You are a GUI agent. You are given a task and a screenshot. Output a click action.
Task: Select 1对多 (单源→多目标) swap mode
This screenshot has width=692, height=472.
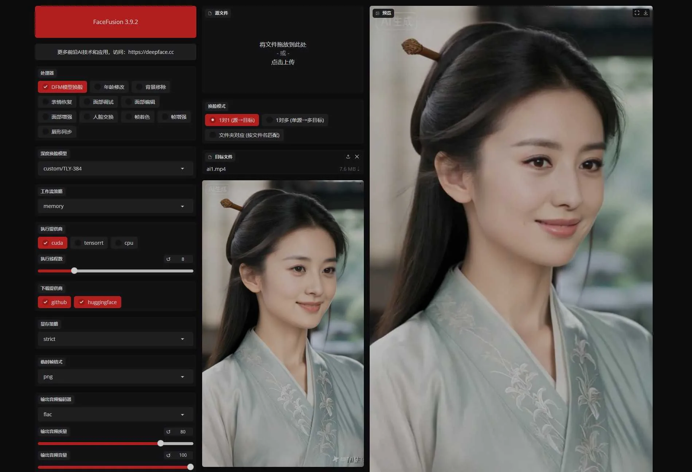[295, 120]
